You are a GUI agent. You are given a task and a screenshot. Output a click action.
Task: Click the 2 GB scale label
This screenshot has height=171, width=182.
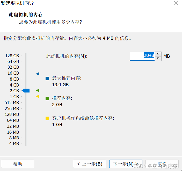14,91
